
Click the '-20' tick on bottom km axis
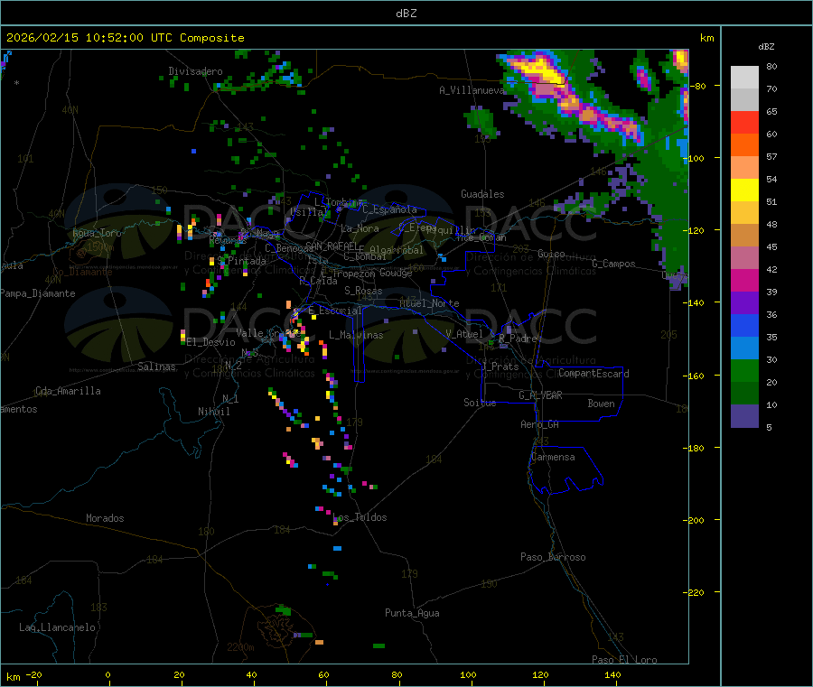(34, 674)
